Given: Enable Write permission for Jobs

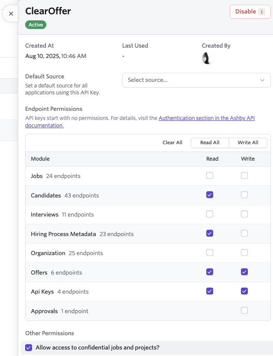Looking at the screenshot, I should pos(244,176).
